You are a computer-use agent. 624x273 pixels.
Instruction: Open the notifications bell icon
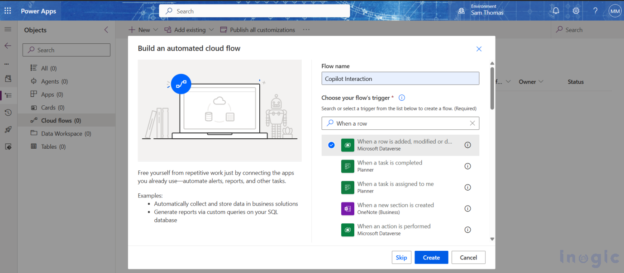point(556,11)
